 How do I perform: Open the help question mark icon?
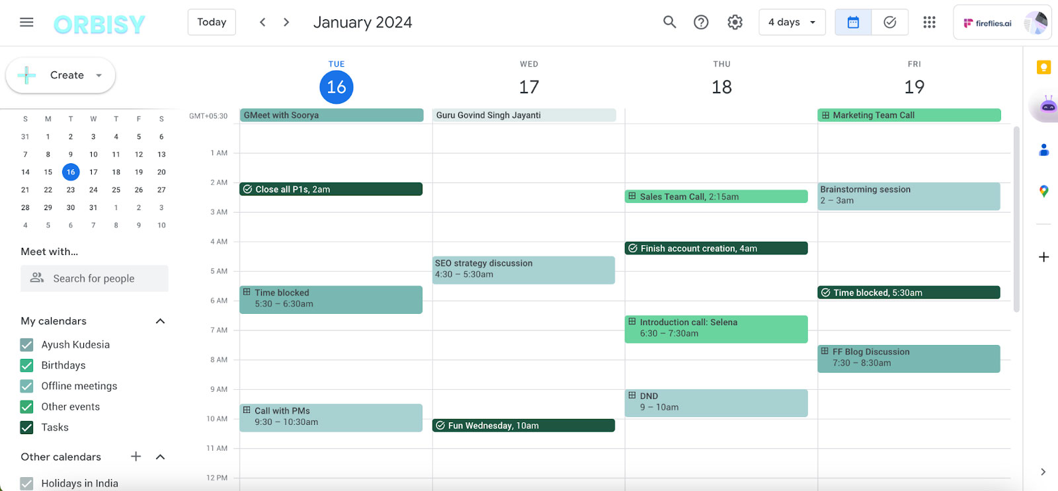point(701,22)
